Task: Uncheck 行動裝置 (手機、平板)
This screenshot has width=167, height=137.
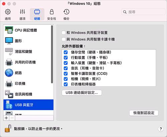Action: click(x=66, y=58)
